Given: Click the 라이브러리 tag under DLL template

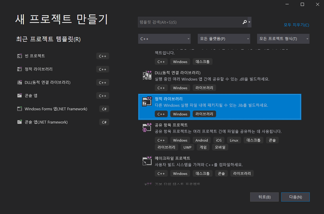Looking at the screenshot, I should [204, 88].
